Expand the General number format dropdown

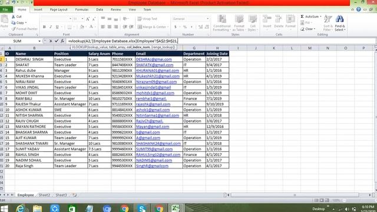208,19
